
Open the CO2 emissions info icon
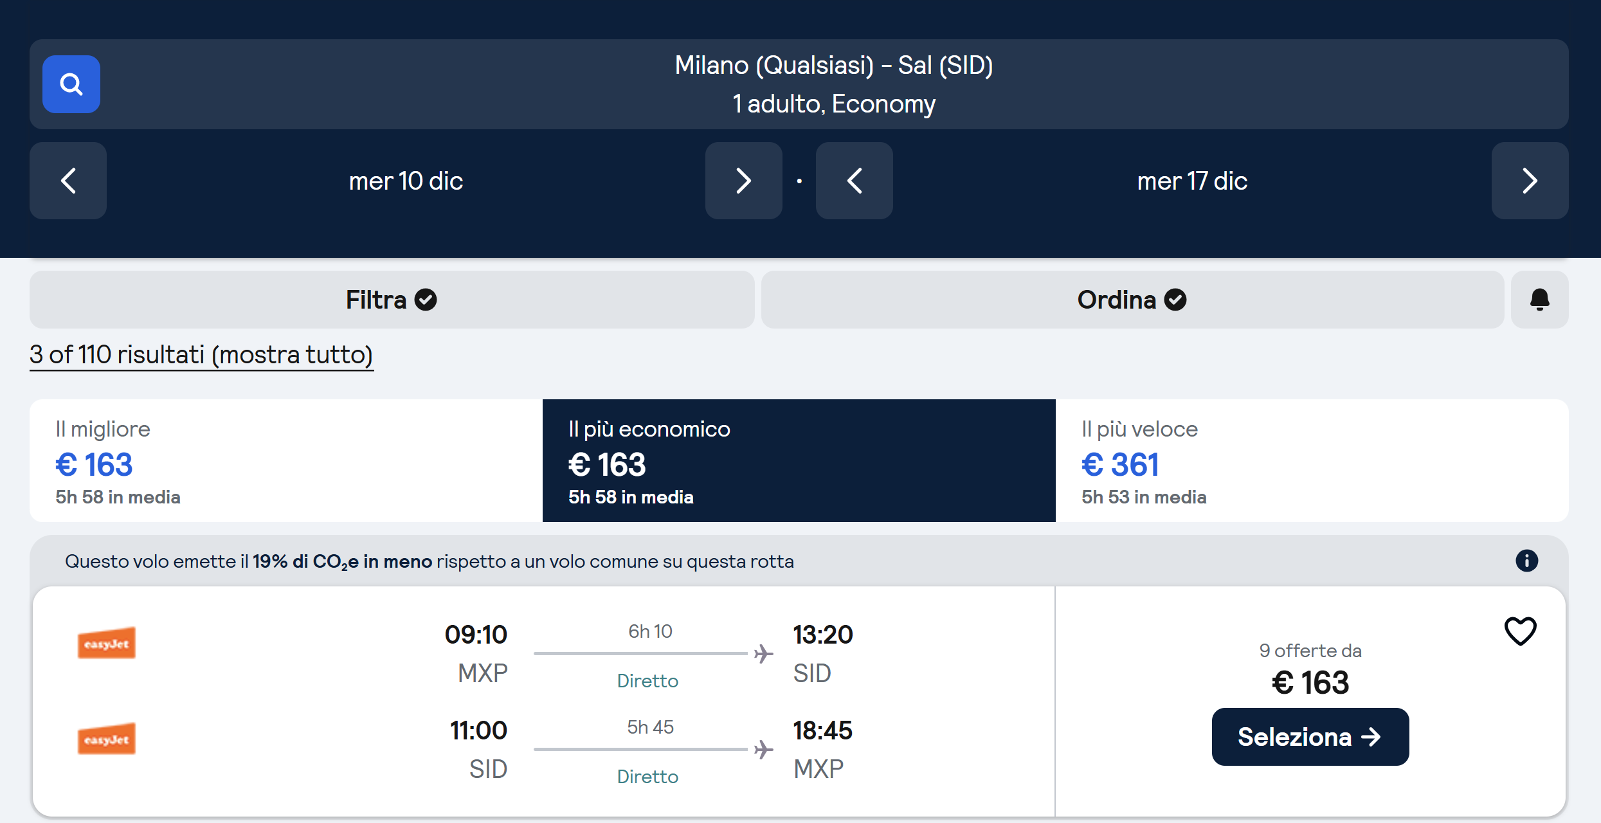tap(1526, 561)
